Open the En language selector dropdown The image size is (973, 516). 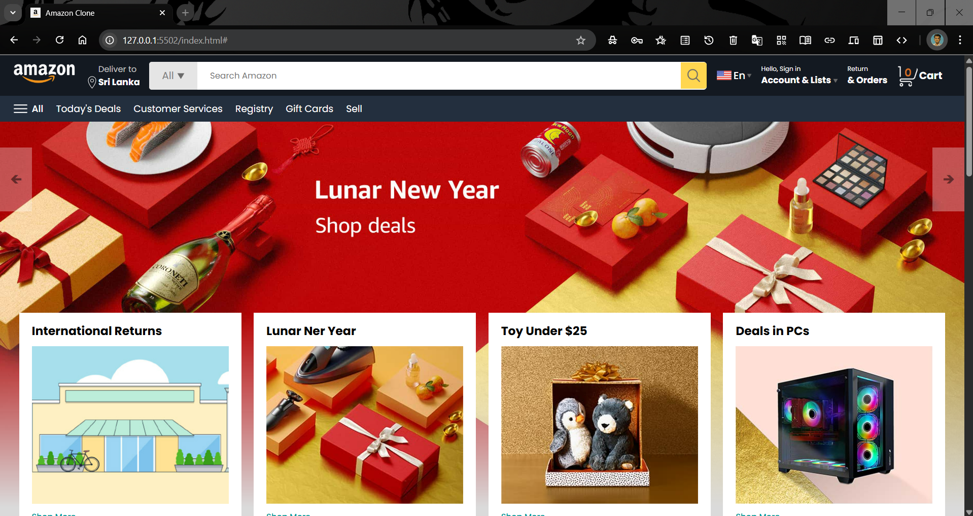[734, 76]
